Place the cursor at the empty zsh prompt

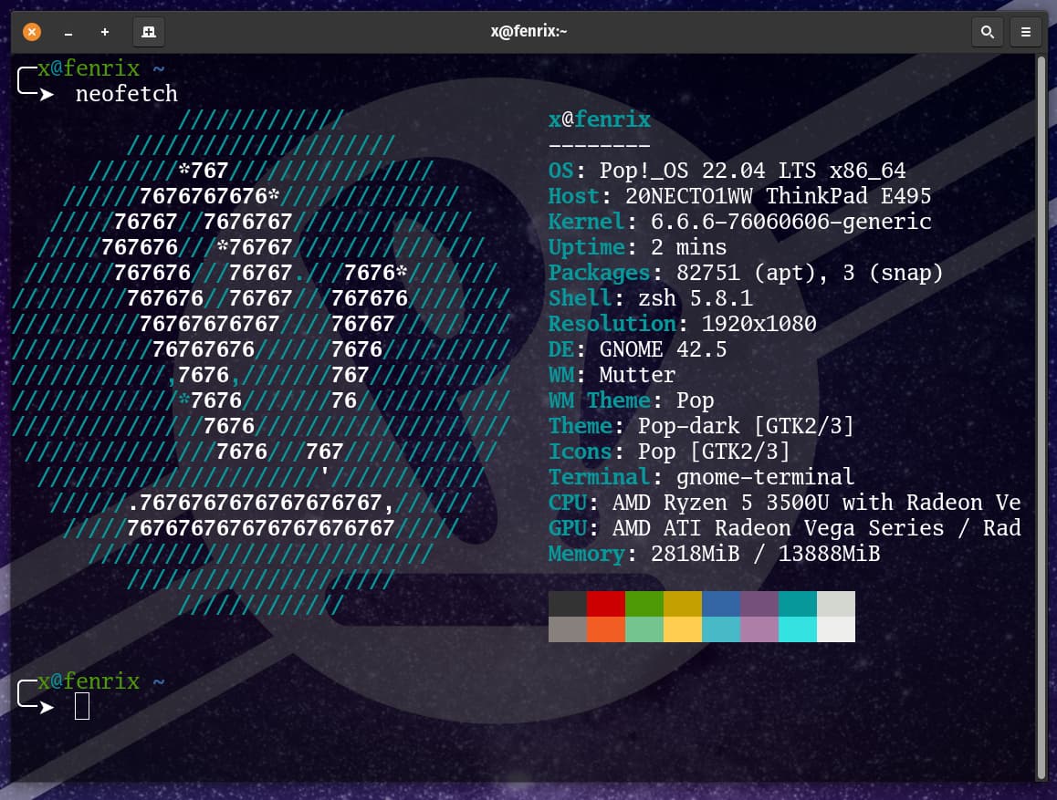[82, 704]
